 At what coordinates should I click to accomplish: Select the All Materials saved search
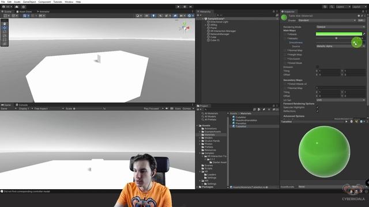tap(211, 114)
